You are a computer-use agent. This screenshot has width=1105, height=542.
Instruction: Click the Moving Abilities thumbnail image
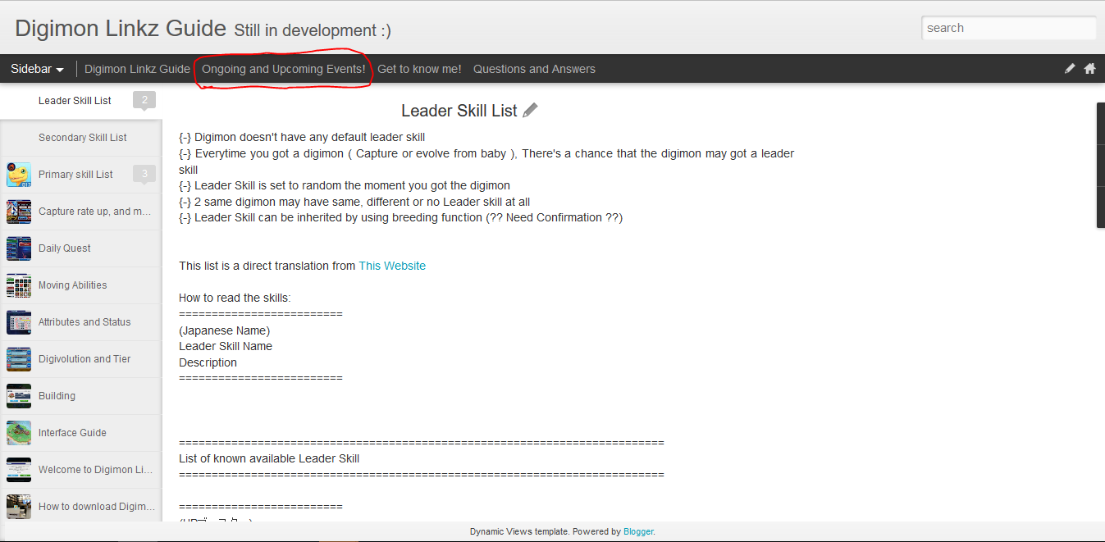(x=19, y=285)
